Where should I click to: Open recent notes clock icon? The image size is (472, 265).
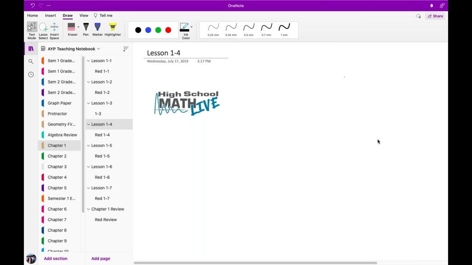[x=31, y=74]
